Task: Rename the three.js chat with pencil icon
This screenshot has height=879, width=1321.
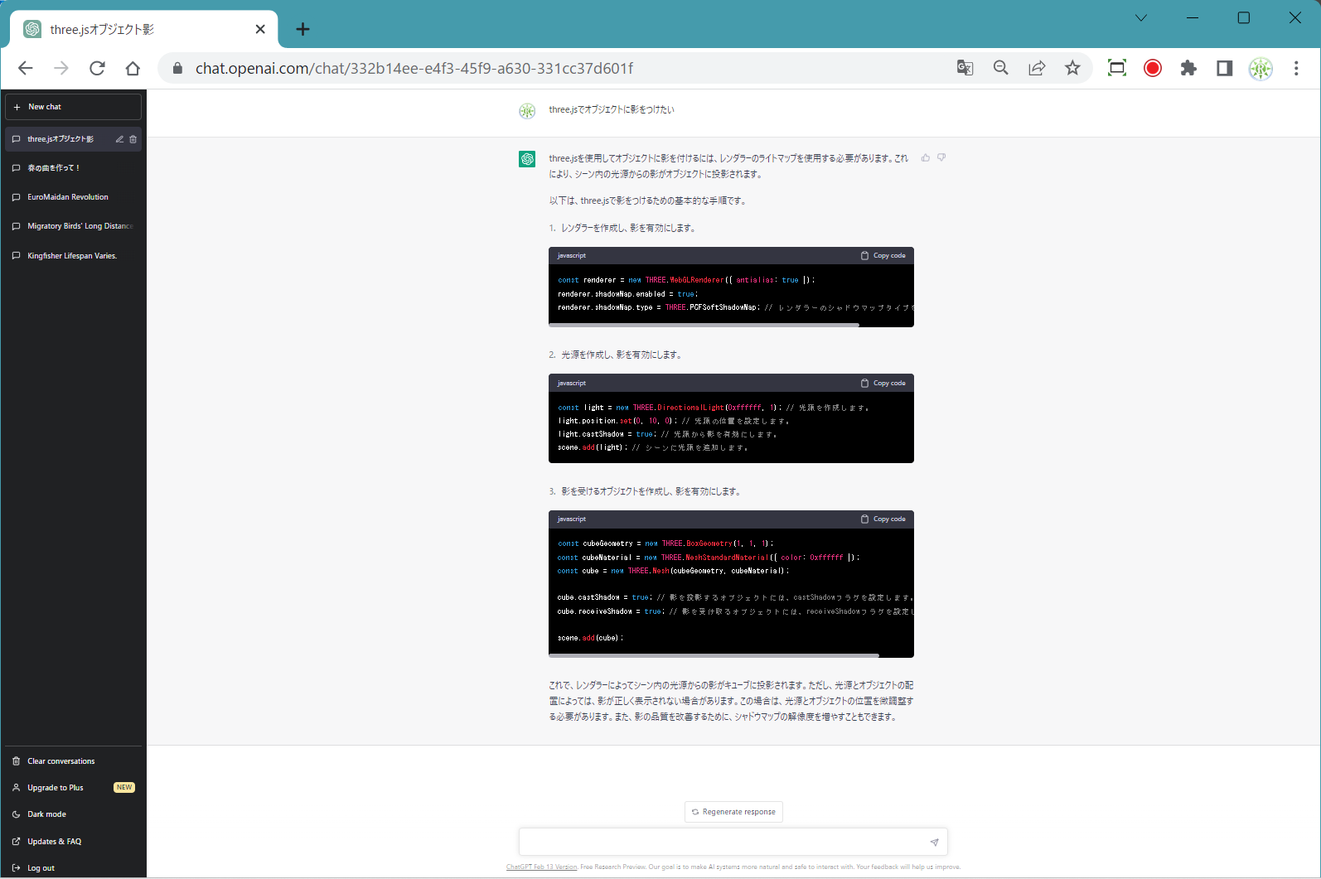Action: [x=119, y=139]
